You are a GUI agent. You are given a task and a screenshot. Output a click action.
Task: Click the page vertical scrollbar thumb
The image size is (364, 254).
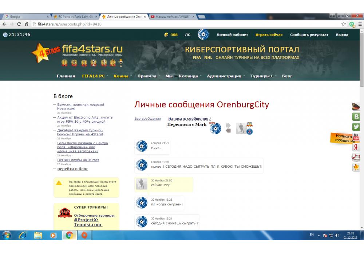[x=362, y=60]
